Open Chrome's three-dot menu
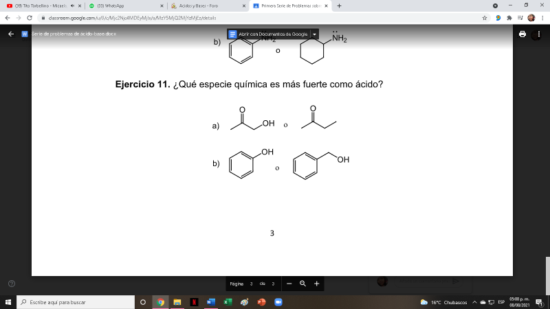550x309 pixels. point(542,18)
